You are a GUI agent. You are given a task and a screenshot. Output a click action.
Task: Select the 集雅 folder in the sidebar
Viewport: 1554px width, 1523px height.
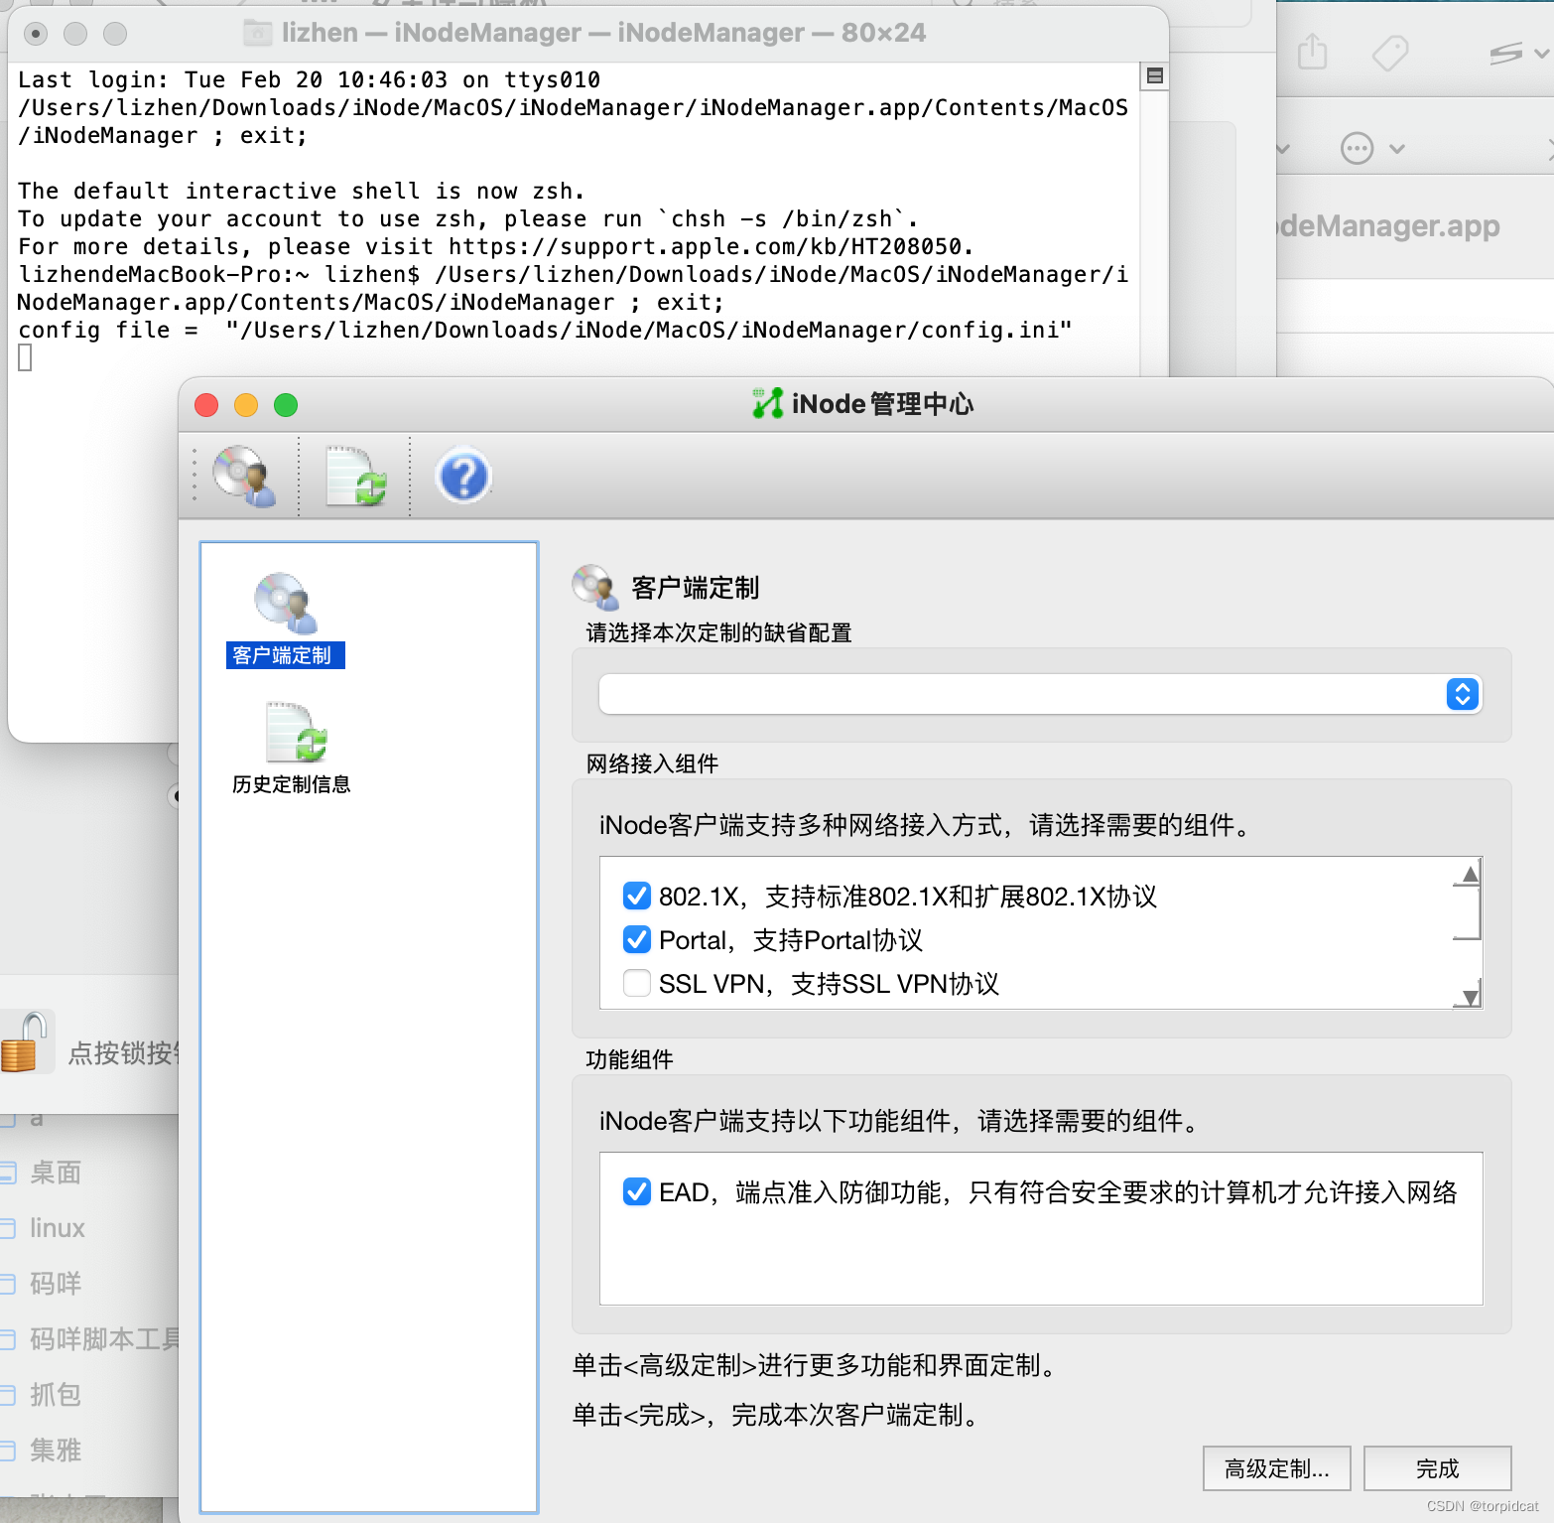56,1451
